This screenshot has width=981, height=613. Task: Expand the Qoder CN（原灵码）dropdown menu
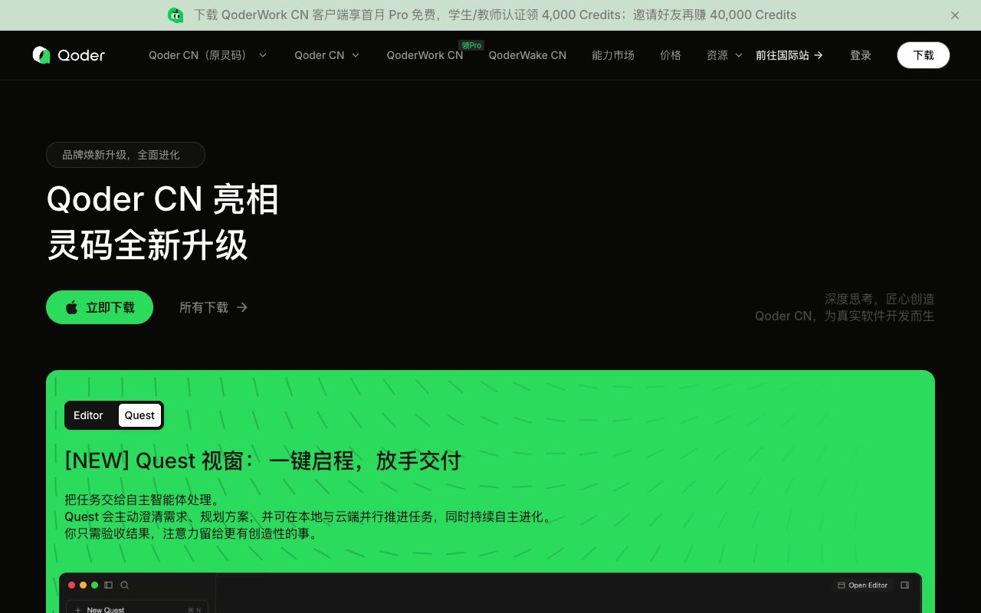pyautogui.click(x=208, y=55)
